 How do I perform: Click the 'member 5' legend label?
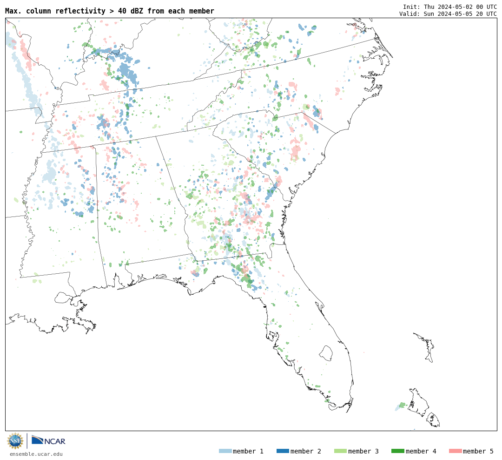[x=478, y=451]
